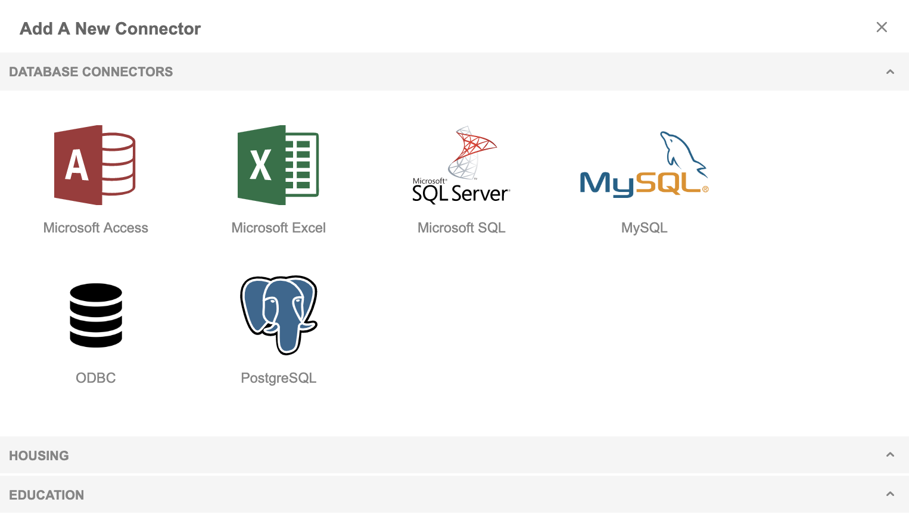Select the MySQL dolphin logo
The height and width of the screenshot is (527, 909).
pyautogui.click(x=644, y=165)
